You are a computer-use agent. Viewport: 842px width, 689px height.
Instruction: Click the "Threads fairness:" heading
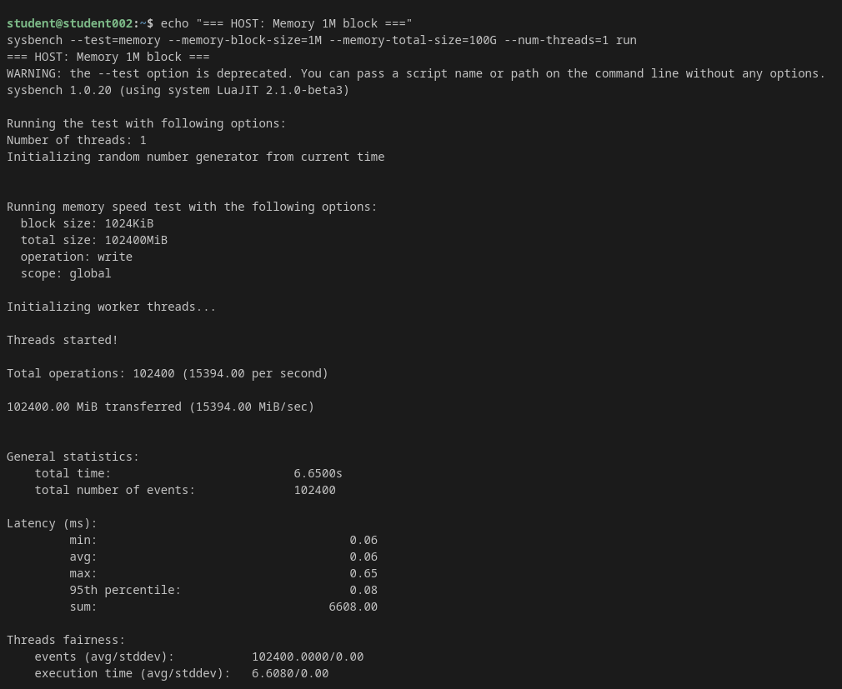pos(66,640)
